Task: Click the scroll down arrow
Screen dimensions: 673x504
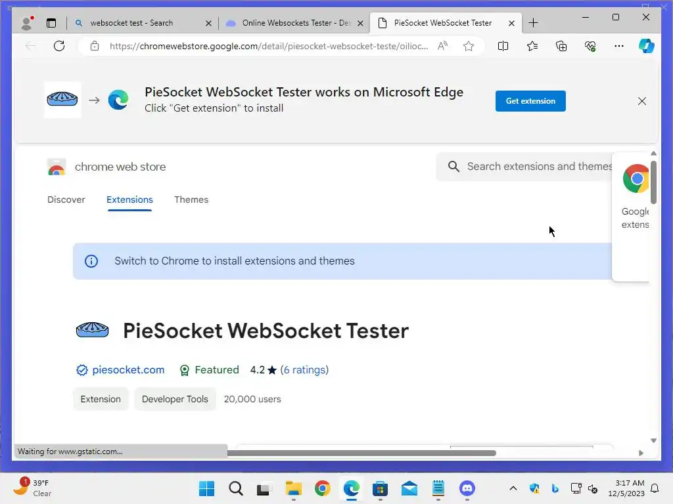Action: [x=653, y=440]
